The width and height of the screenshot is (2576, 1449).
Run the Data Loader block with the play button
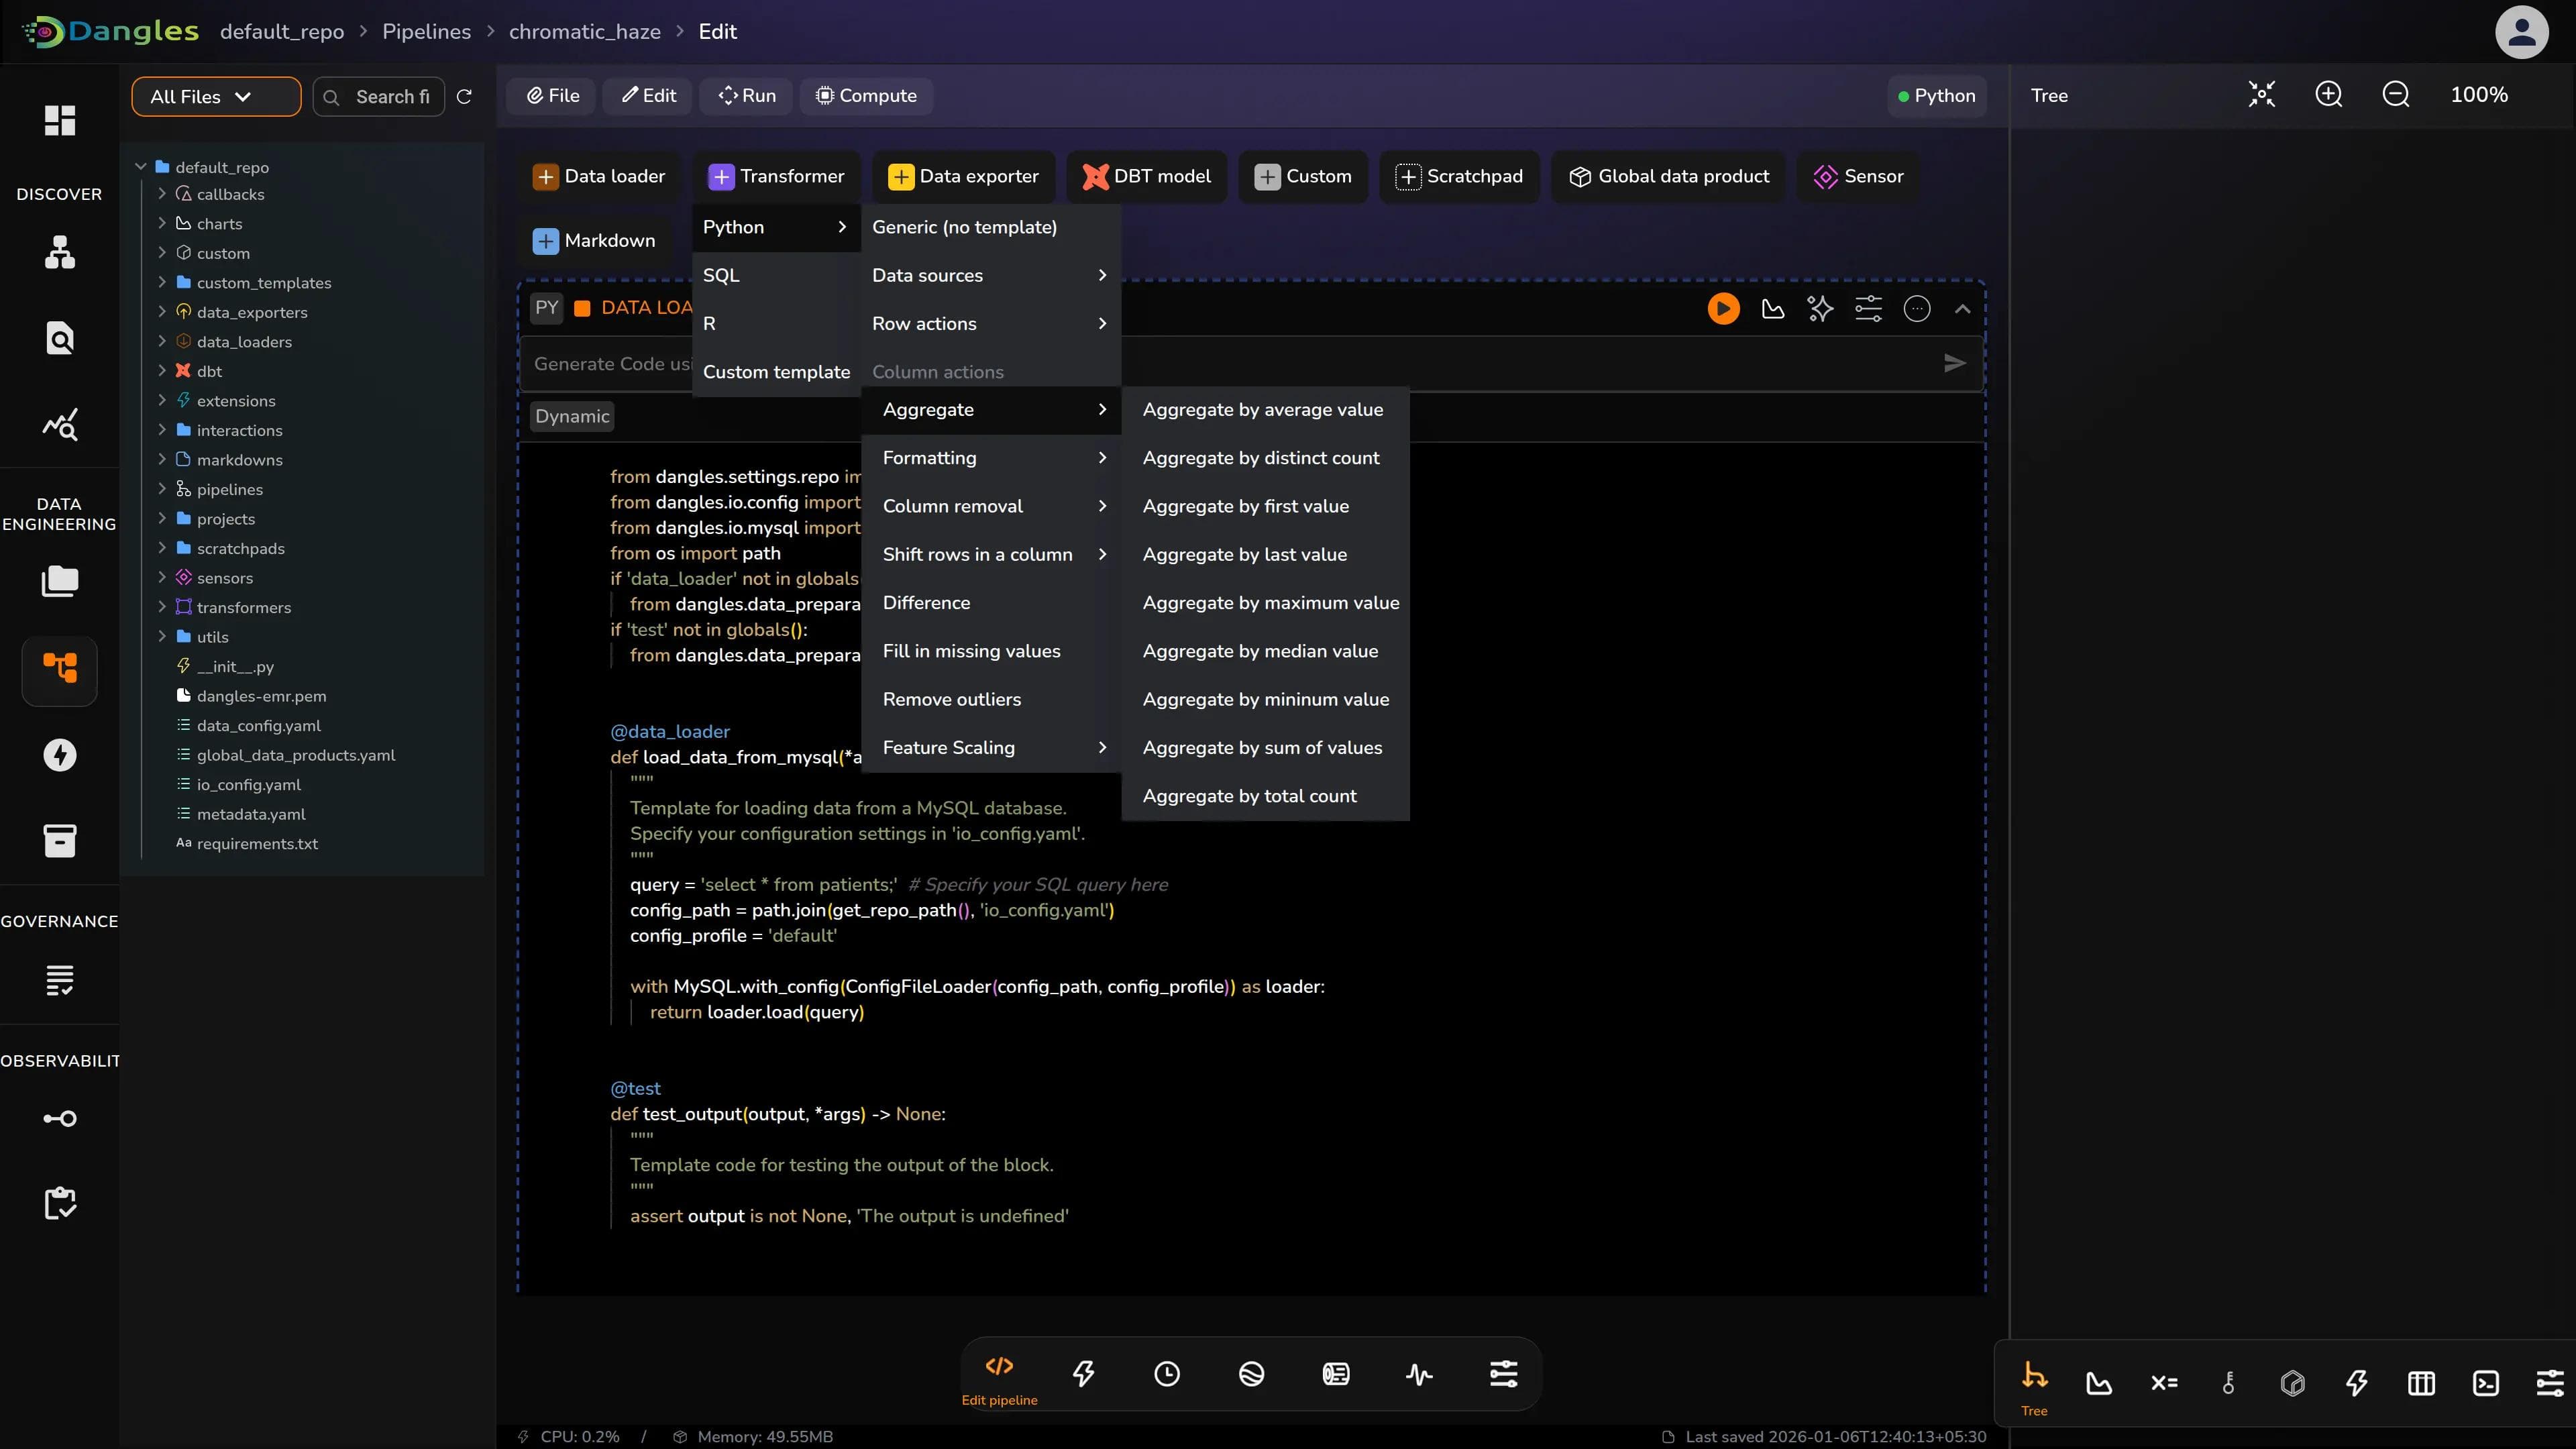[x=1722, y=308]
